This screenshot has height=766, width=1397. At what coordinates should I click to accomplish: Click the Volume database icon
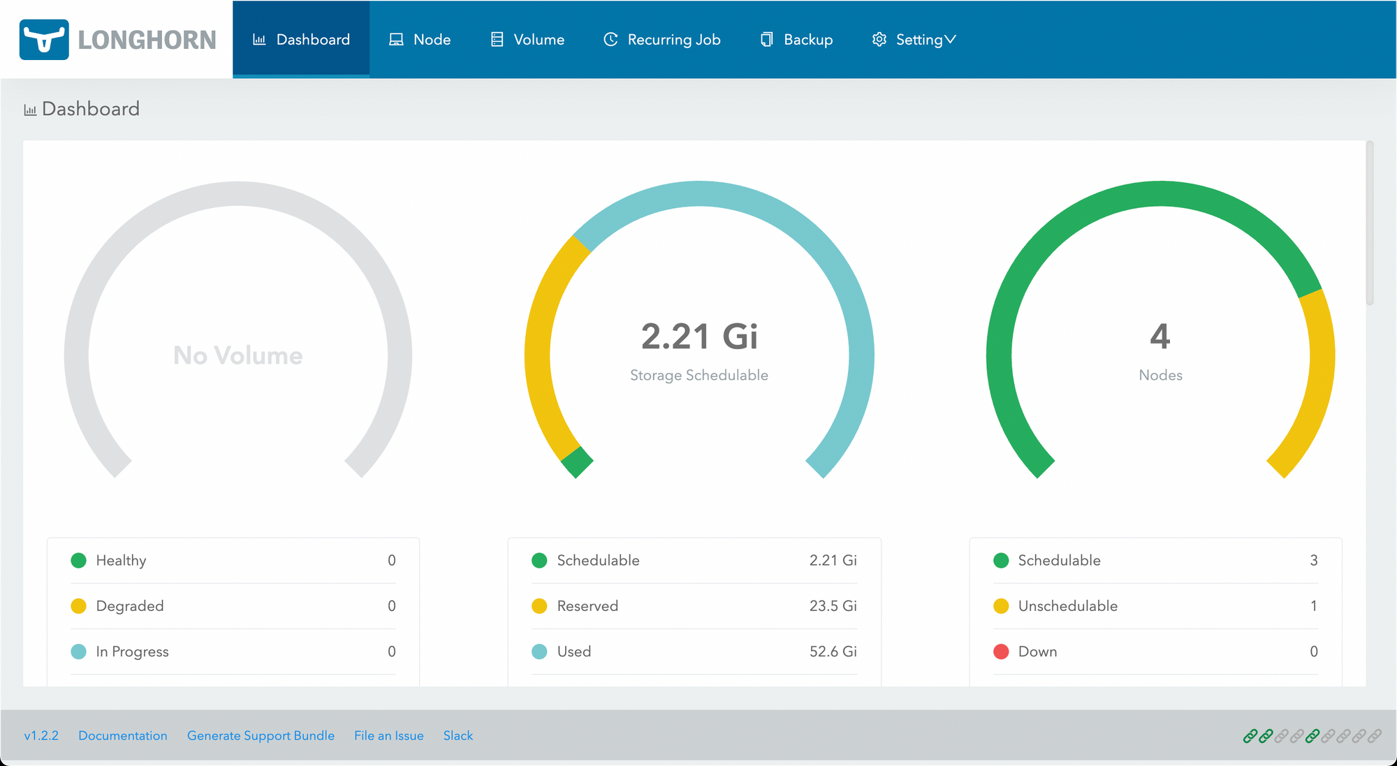click(497, 40)
